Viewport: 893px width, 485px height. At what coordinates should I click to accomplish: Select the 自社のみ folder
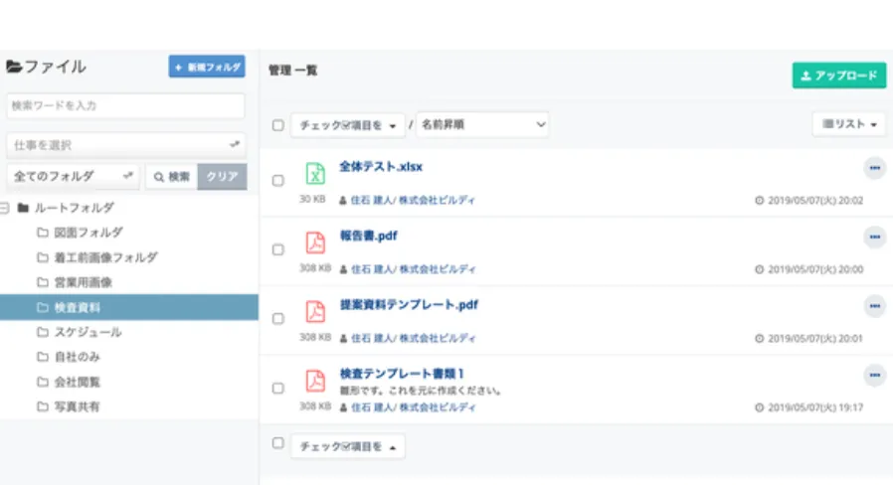click(x=77, y=357)
